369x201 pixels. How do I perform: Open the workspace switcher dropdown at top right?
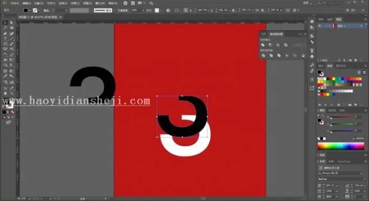pyautogui.click(x=307, y=3)
